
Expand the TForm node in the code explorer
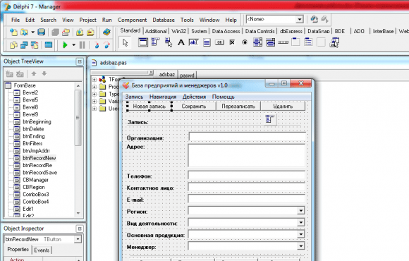point(94,79)
